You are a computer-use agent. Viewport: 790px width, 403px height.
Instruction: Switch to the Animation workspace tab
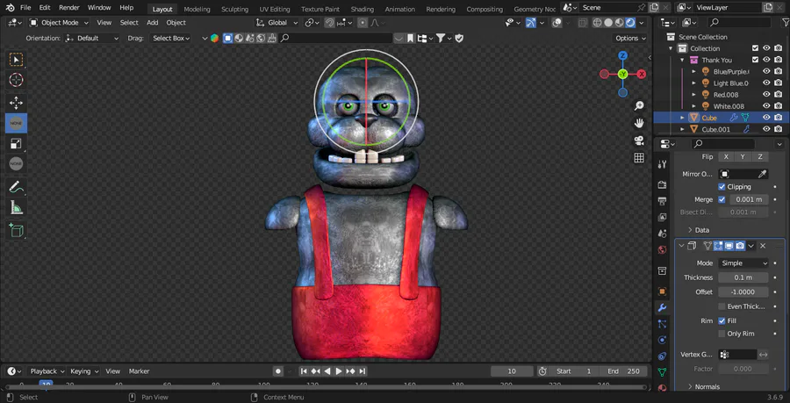401,9
